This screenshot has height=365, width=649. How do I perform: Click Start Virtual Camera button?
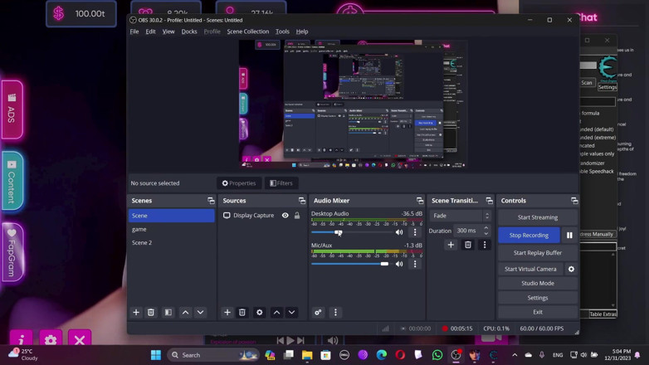(x=530, y=269)
